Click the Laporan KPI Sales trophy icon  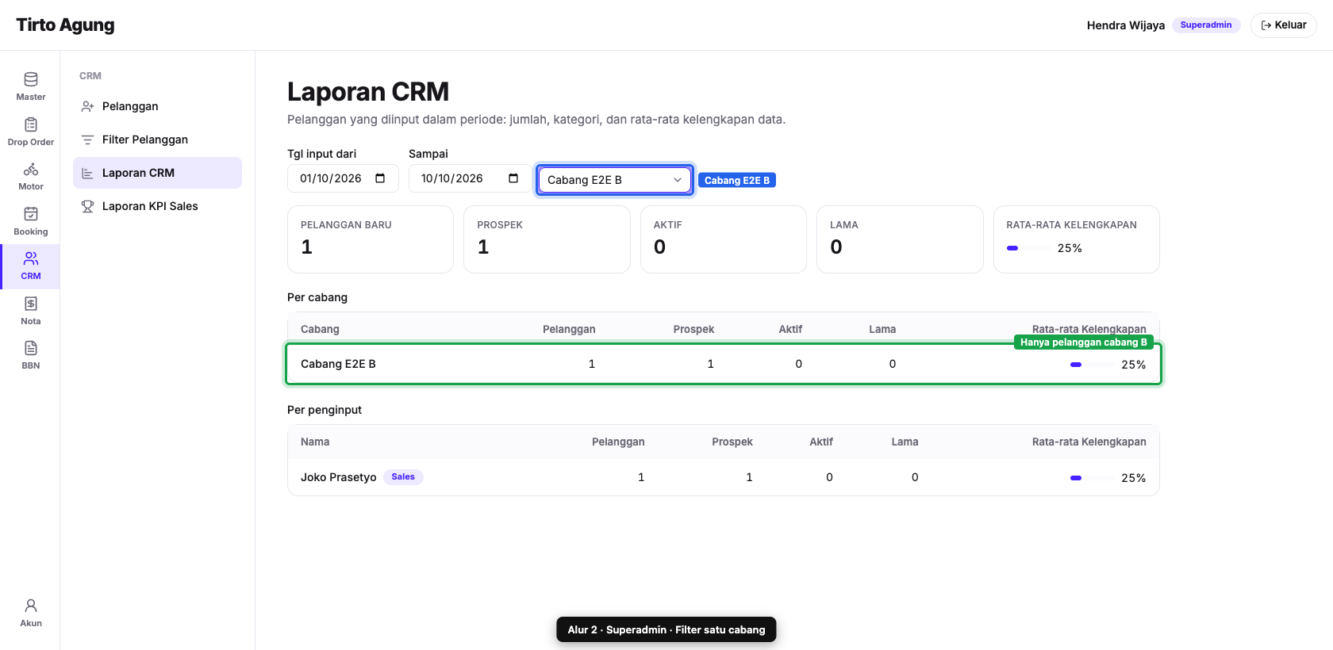87,206
